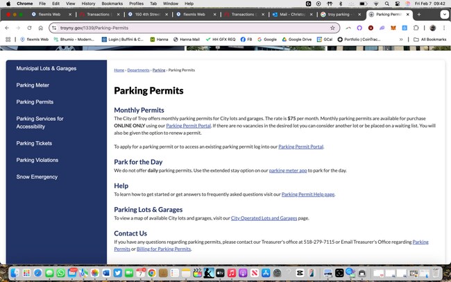
Task: Open Finder from the dock
Action: [x=15, y=273]
